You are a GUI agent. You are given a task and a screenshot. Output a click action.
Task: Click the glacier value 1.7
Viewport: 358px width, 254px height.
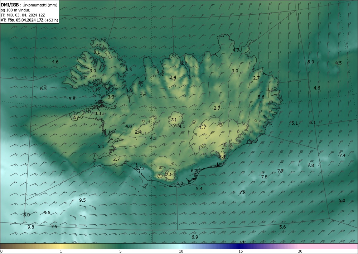tap(203, 128)
